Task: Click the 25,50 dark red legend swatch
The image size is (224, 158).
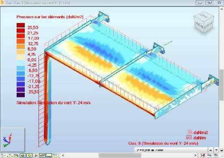Action: [21, 25]
